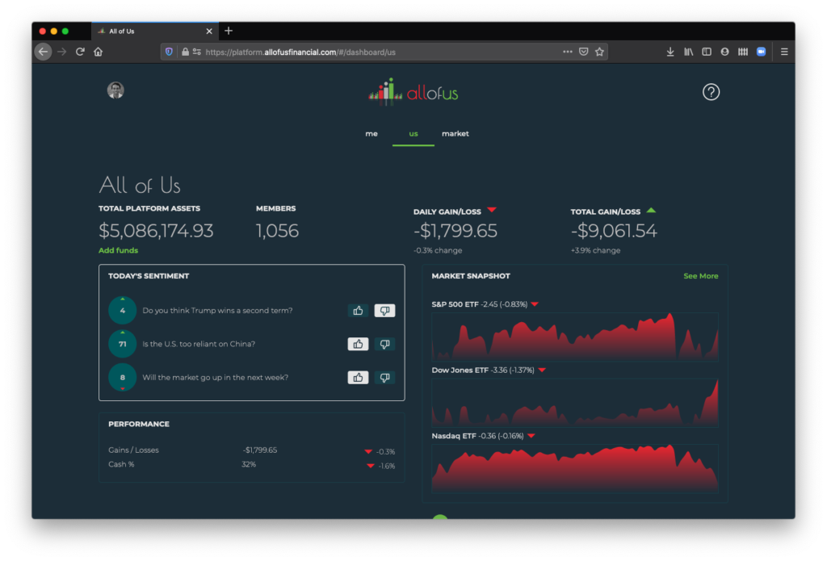Click the allofus logo
The width and height of the screenshot is (827, 561).
click(413, 92)
